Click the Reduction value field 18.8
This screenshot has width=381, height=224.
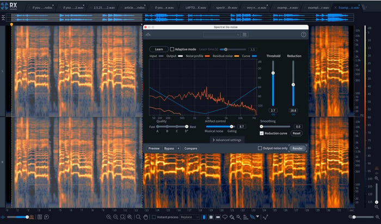(293, 110)
